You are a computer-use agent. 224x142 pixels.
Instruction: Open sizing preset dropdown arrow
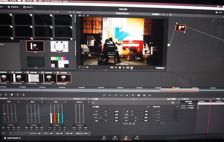point(178,102)
